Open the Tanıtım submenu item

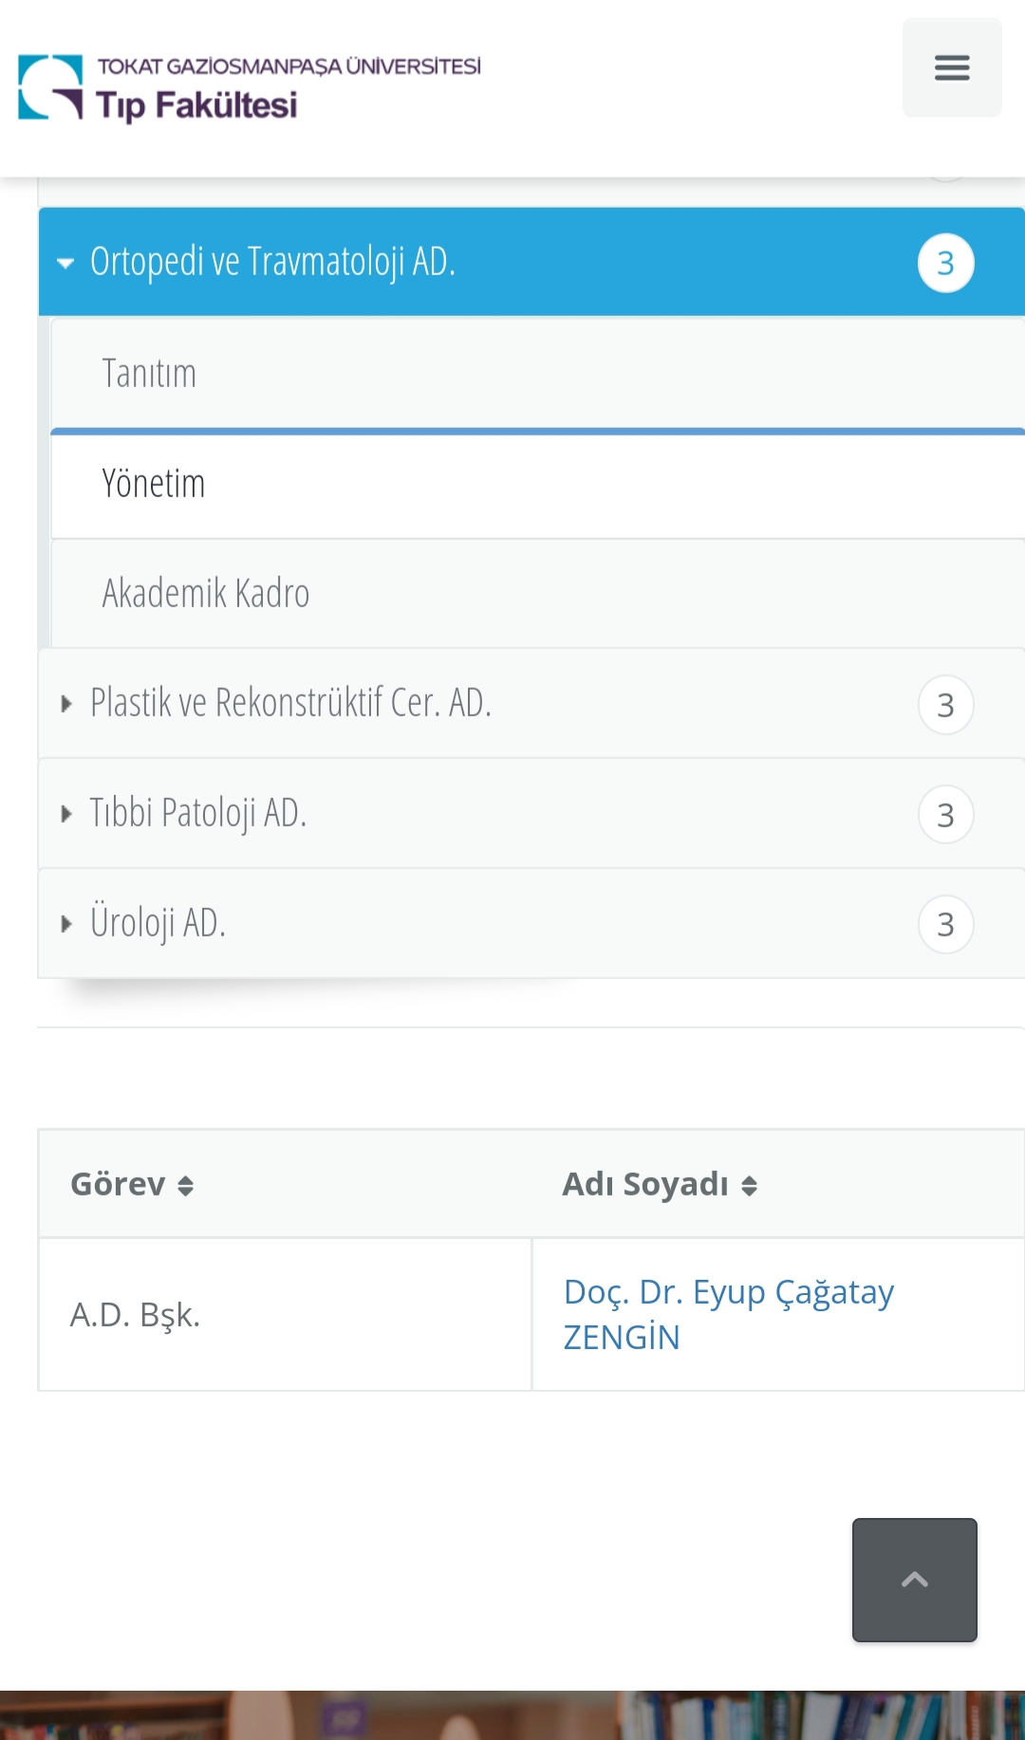pyautogui.click(x=537, y=373)
